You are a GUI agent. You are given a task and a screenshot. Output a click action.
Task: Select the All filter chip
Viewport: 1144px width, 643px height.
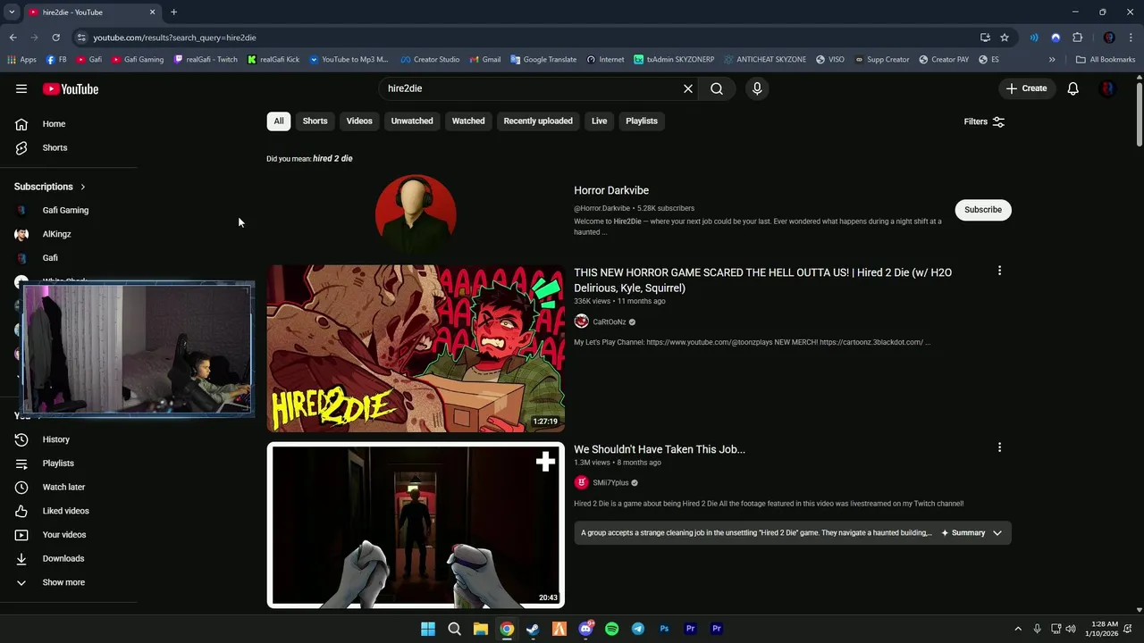click(x=279, y=121)
